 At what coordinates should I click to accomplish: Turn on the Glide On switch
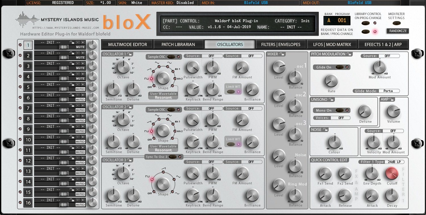(x=339, y=67)
